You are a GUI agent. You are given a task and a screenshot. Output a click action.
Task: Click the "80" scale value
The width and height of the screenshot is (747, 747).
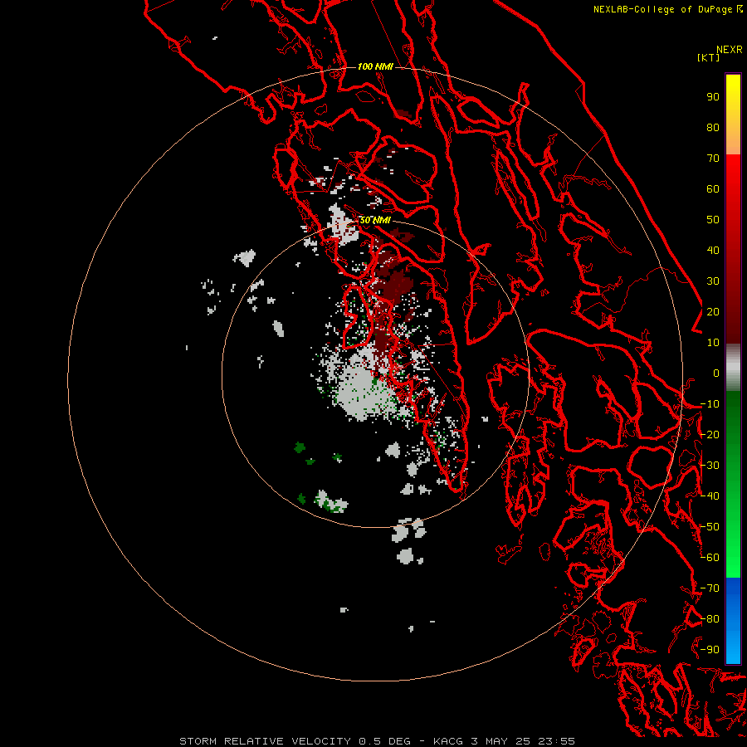pos(713,127)
